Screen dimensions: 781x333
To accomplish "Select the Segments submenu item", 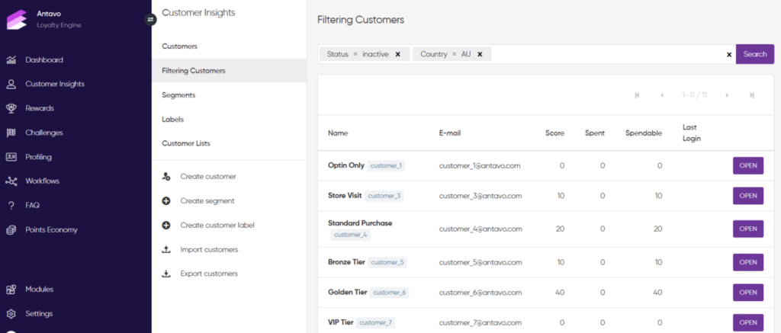I will coord(229,95).
